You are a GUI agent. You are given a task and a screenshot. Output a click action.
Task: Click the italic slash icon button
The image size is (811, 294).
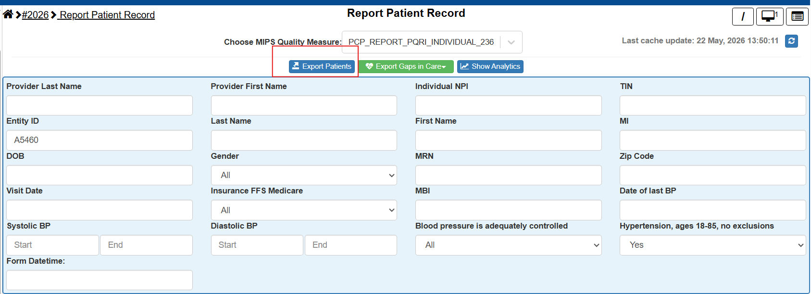click(x=743, y=16)
